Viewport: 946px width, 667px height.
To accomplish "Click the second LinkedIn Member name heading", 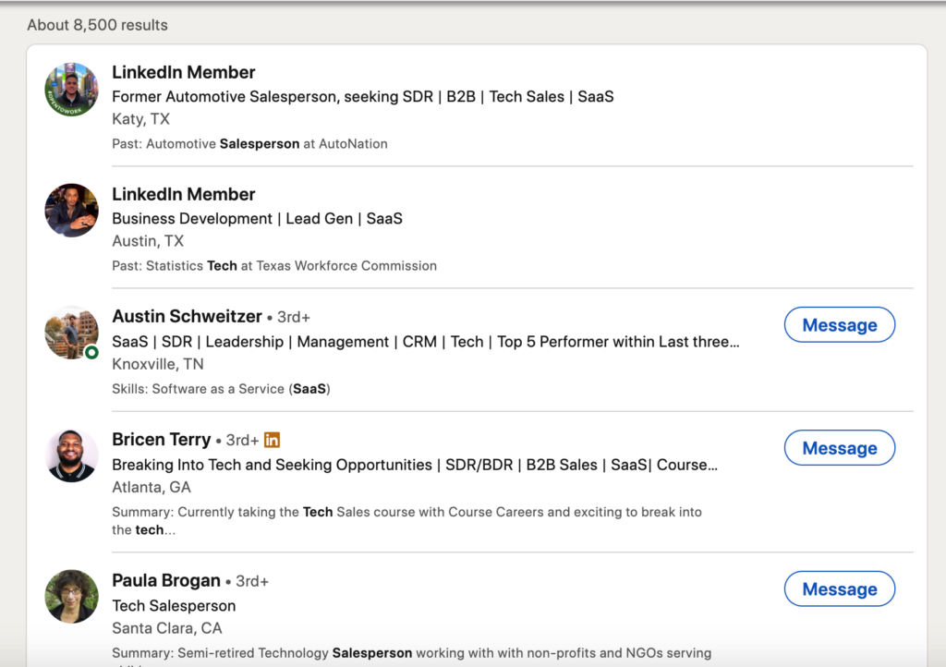I will point(184,194).
